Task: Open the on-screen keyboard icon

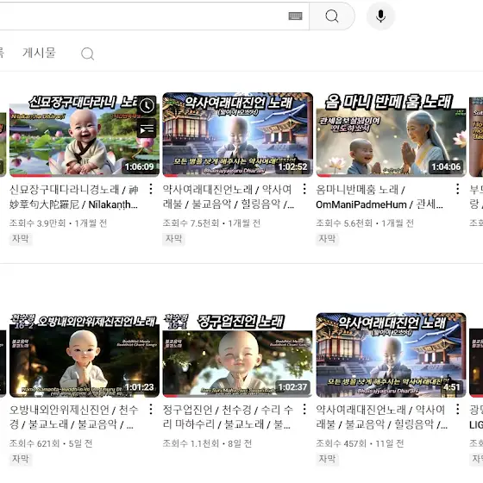Action: [295, 16]
